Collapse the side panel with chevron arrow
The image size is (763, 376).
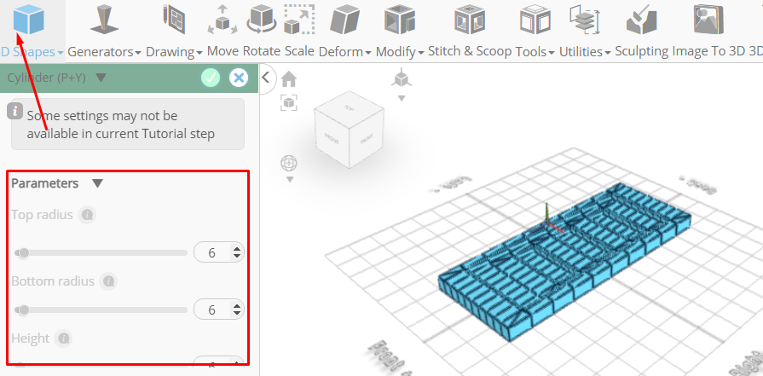click(x=266, y=78)
